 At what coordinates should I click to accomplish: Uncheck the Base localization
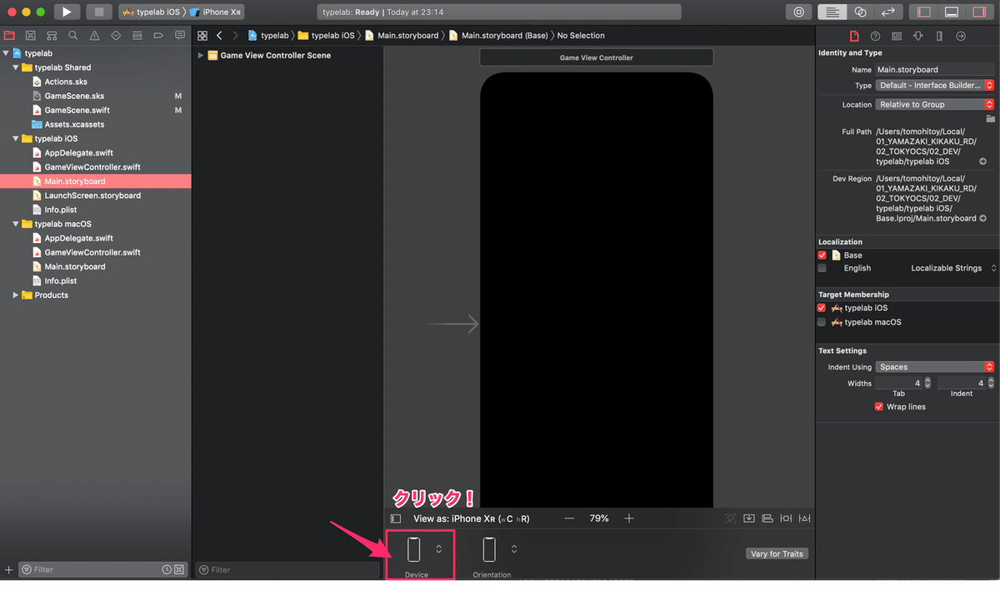[x=822, y=255]
